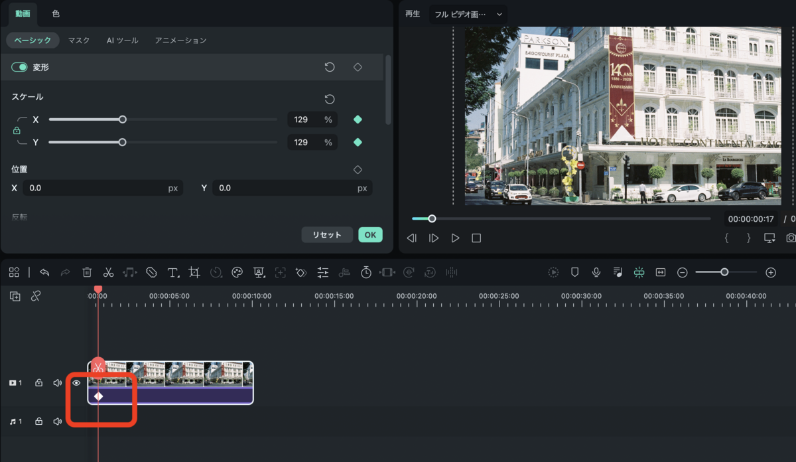Toggle the scale X/Y lock icon

point(17,131)
